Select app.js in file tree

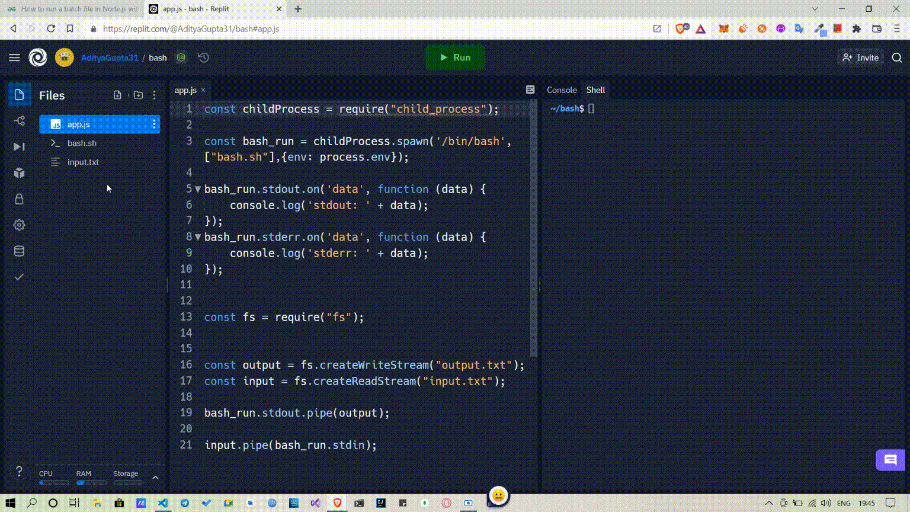[x=100, y=124]
